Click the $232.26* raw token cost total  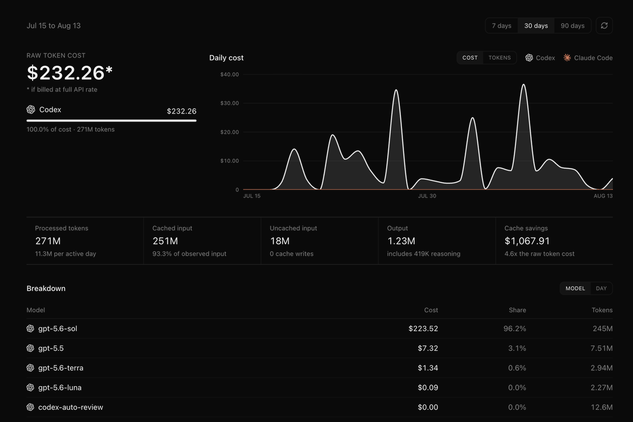pyautogui.click(x=70, y=73)
